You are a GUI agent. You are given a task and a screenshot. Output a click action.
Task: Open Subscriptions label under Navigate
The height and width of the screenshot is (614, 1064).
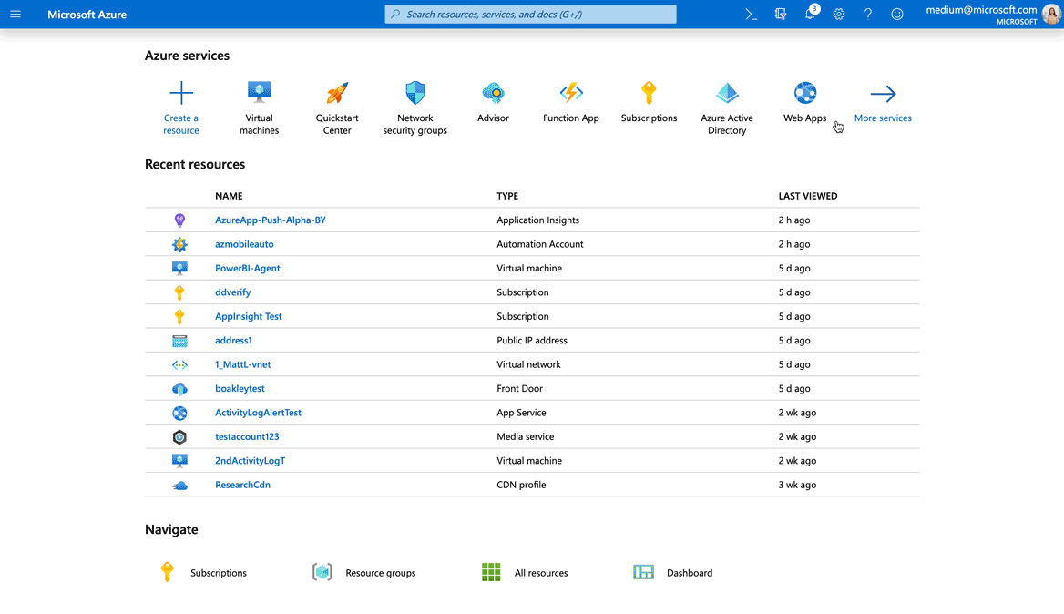tap(219, 573)
